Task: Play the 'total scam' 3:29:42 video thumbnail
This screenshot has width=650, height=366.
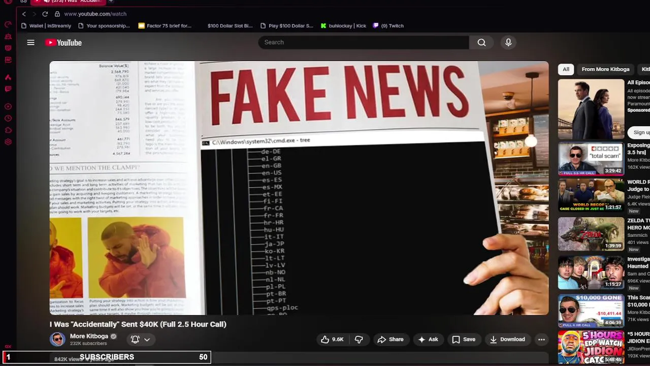Action: [591, 159]
